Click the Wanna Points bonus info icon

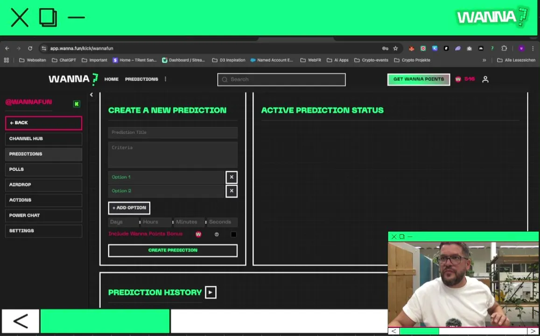coord(217,234)
